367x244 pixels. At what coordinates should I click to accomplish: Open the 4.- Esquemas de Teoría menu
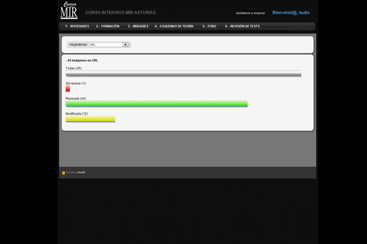click(x=174, y=26)
